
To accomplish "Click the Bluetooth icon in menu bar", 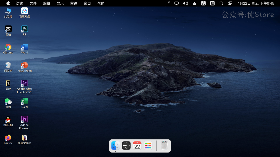I will click(169, 3).
